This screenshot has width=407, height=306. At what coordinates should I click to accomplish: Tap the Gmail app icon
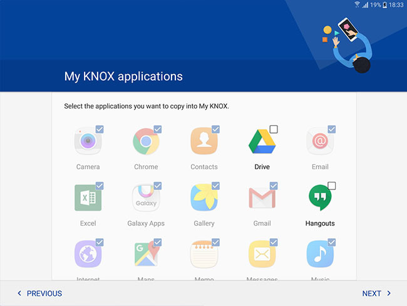coord(262,198)
